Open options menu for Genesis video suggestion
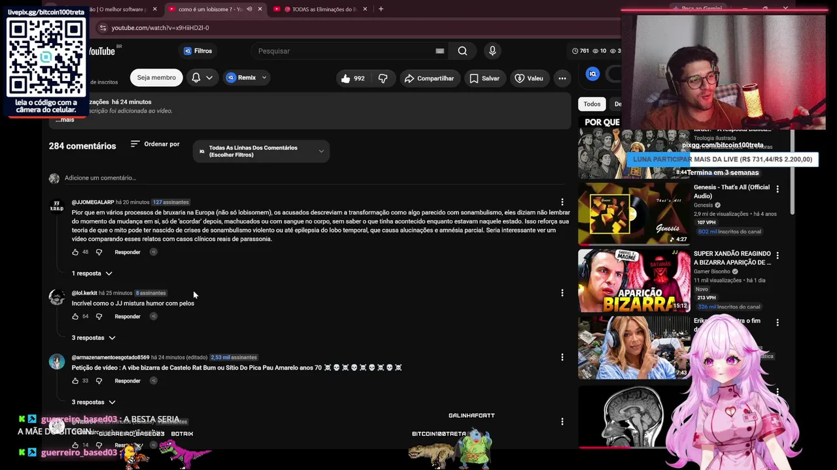Screen dimensions: 837x470 point(777,189)
